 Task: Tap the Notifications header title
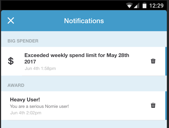click(84, 21)
